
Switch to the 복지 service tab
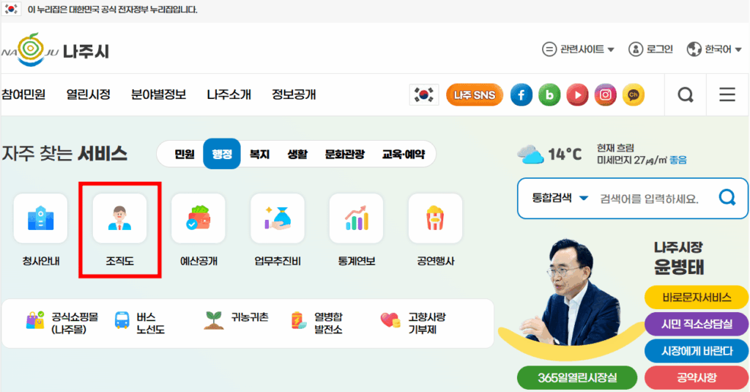(x=260, y=154)
